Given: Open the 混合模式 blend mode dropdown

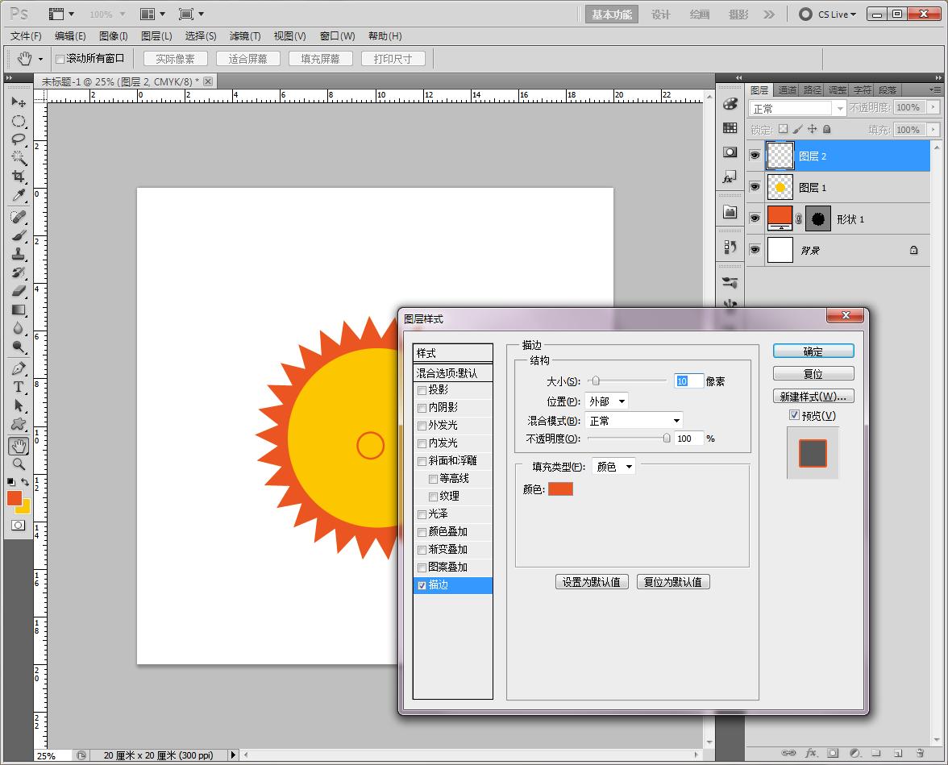Looking at the screenshot, I should [x=634, y=421].
